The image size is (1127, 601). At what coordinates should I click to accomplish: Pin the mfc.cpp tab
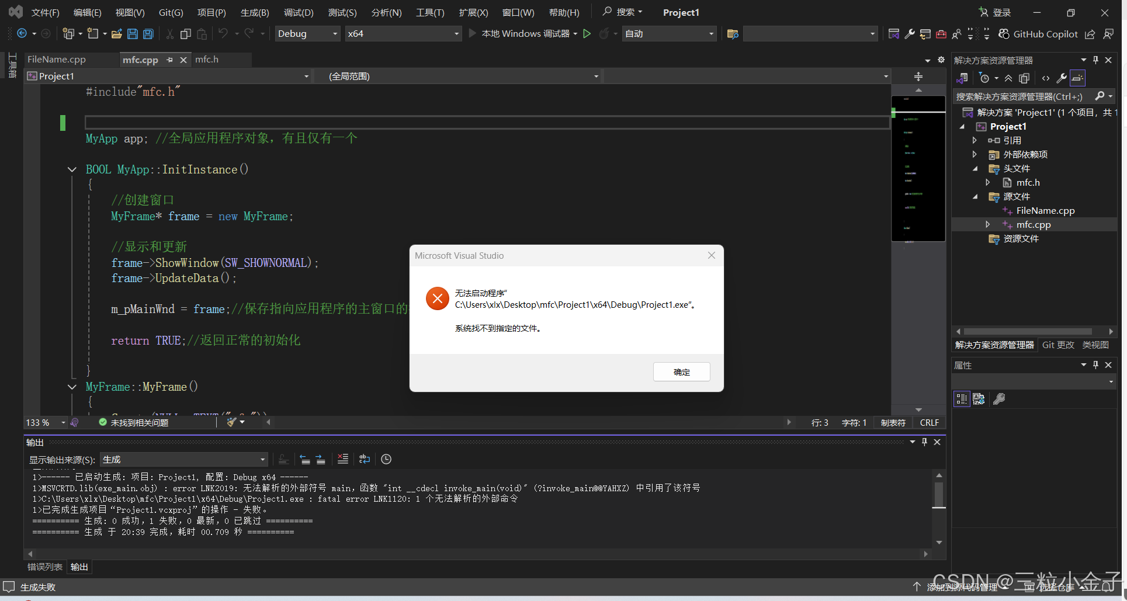tap(169, 60)
